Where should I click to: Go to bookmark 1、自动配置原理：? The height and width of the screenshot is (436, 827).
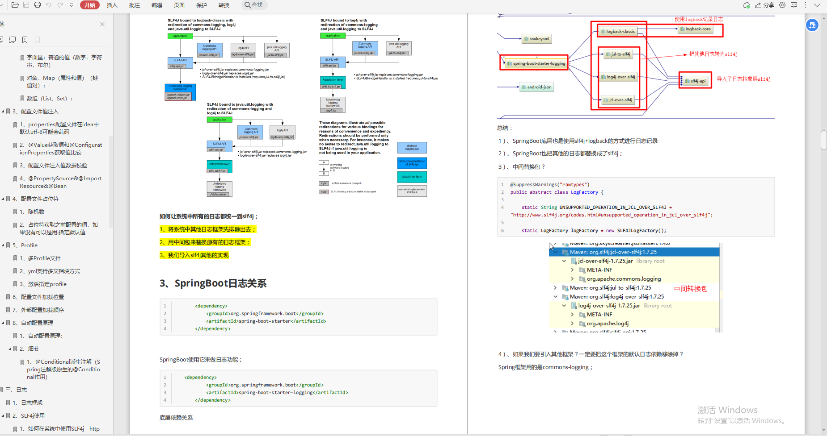[41, 336]
